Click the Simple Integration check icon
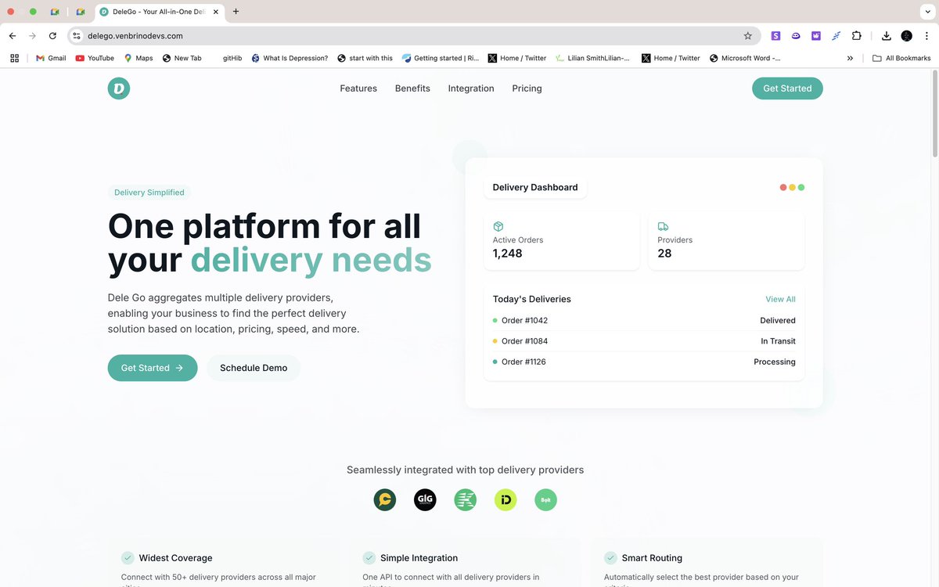The height and width of the screenshot is (587, 939). [369, 558]
